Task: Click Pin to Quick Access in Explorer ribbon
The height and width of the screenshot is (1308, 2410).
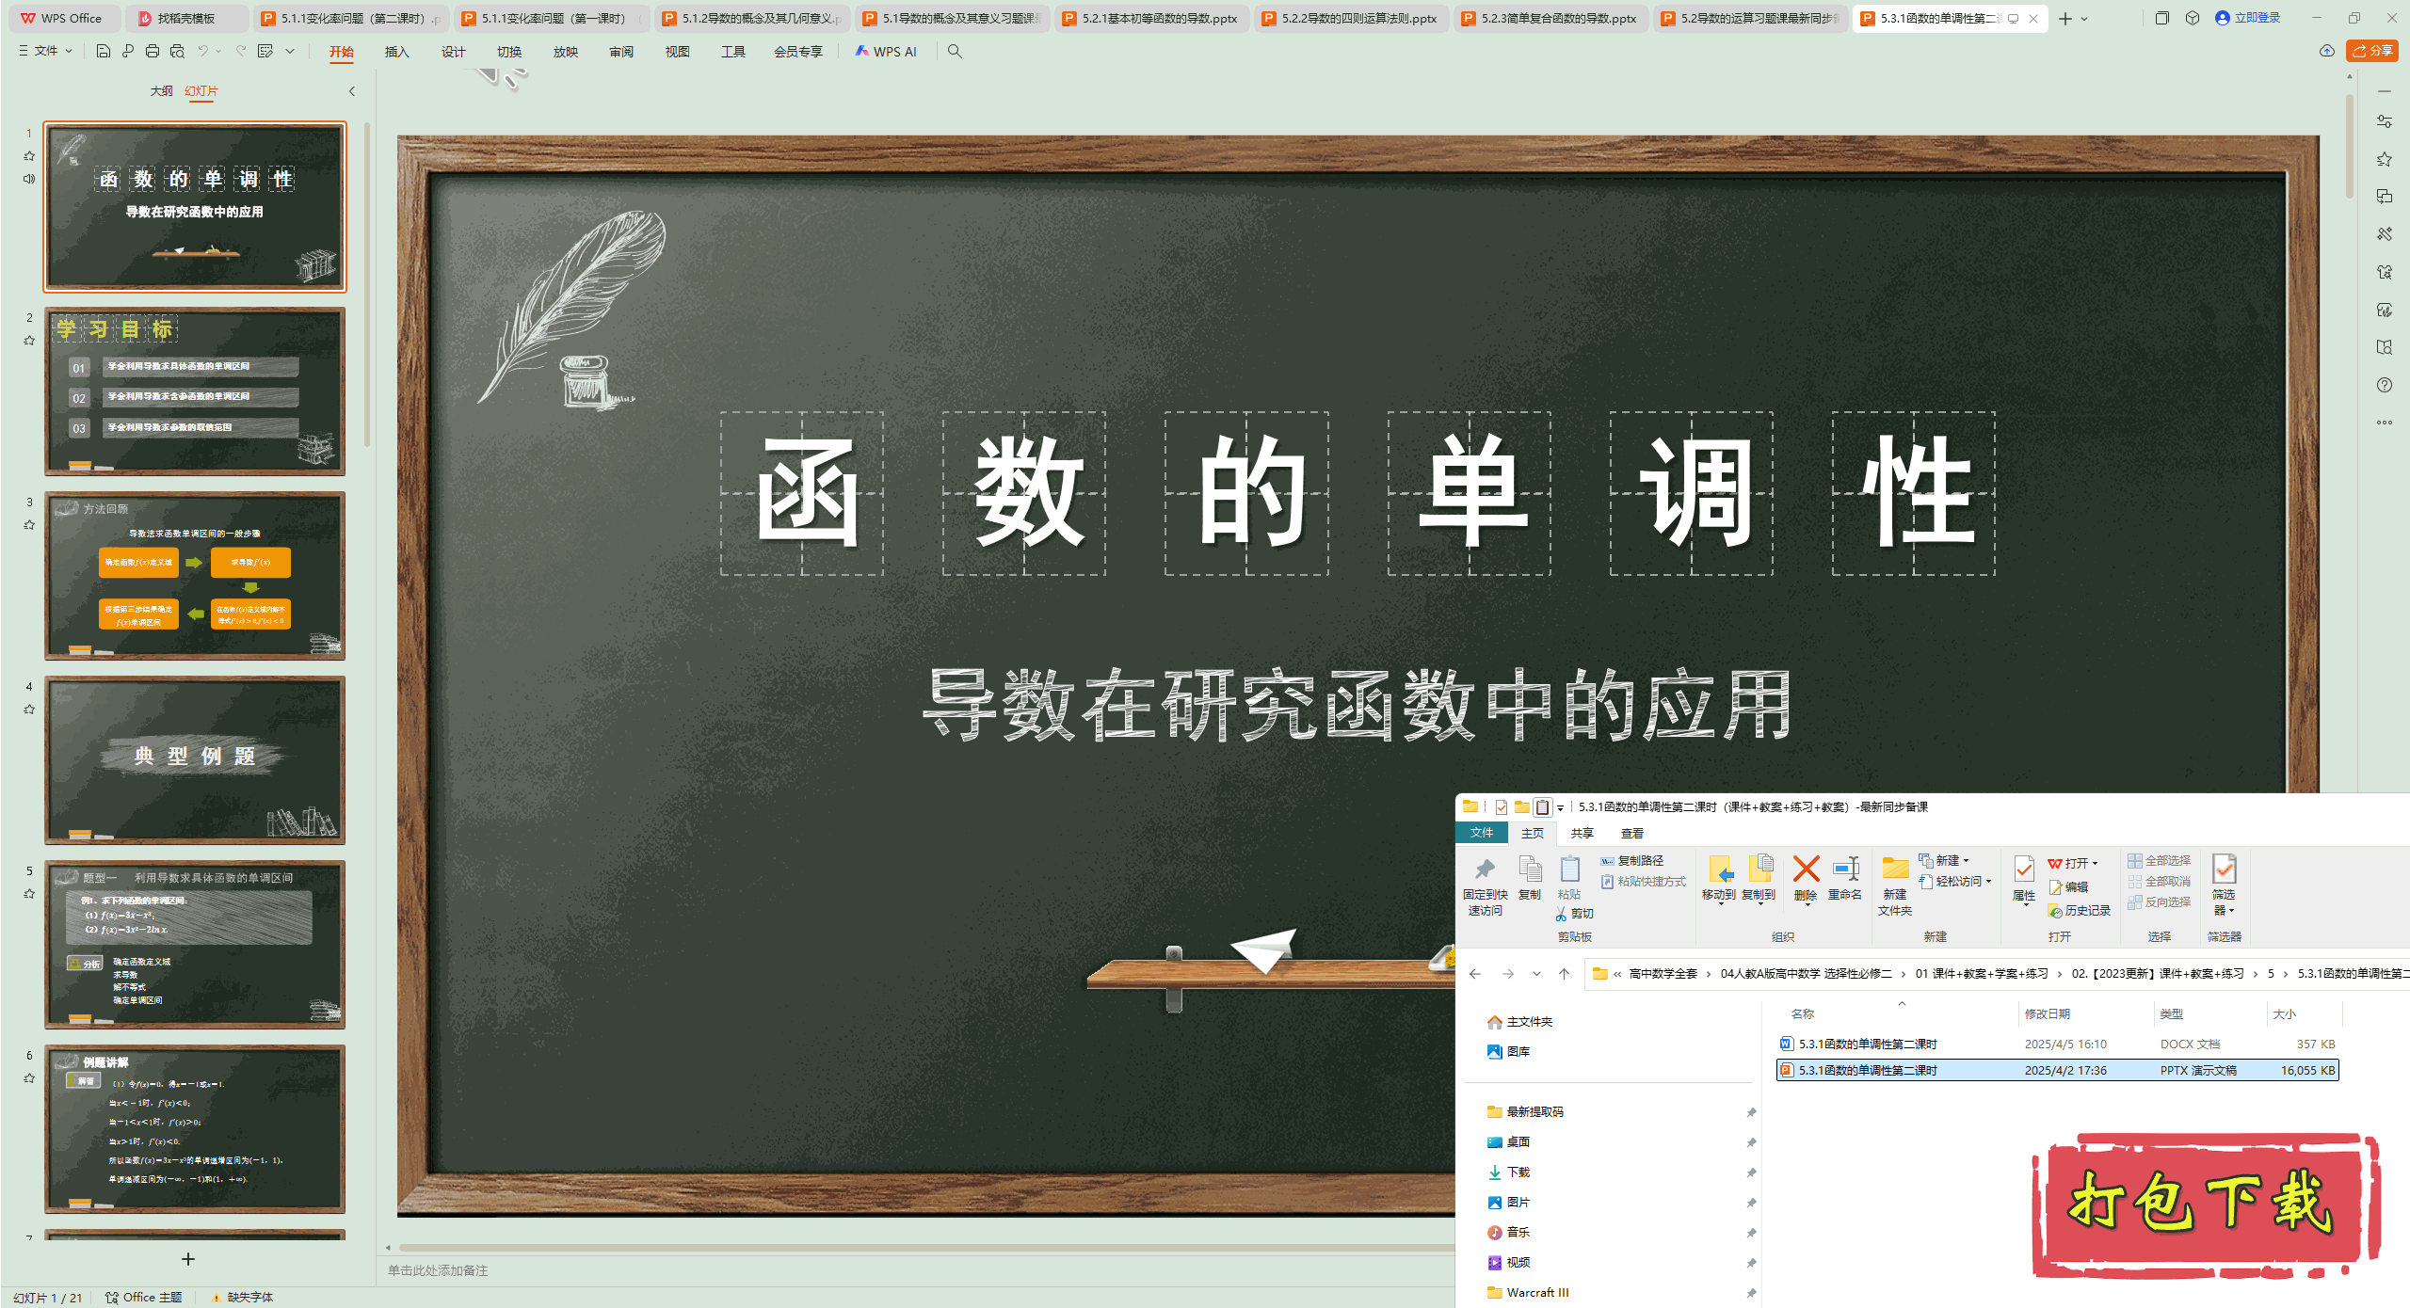Action: (x=1486, y=886)
